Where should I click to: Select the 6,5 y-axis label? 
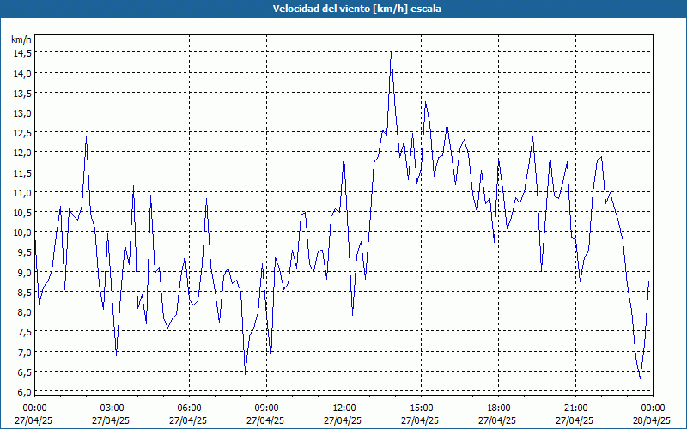point(25,372)
